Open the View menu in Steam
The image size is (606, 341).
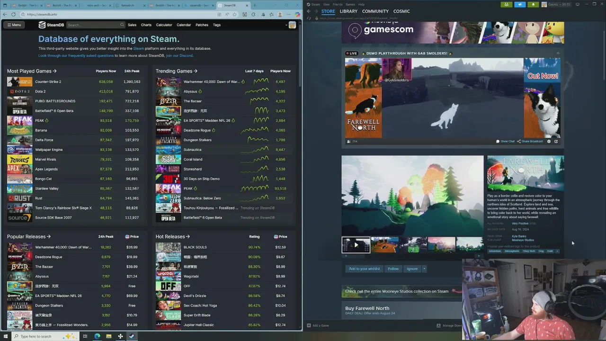pos(327,4)
